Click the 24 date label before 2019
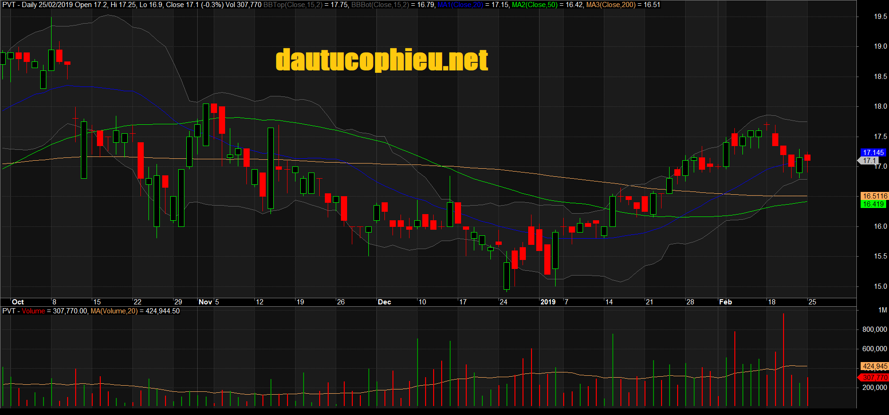889x415 pixels. (x=503, y=302)
